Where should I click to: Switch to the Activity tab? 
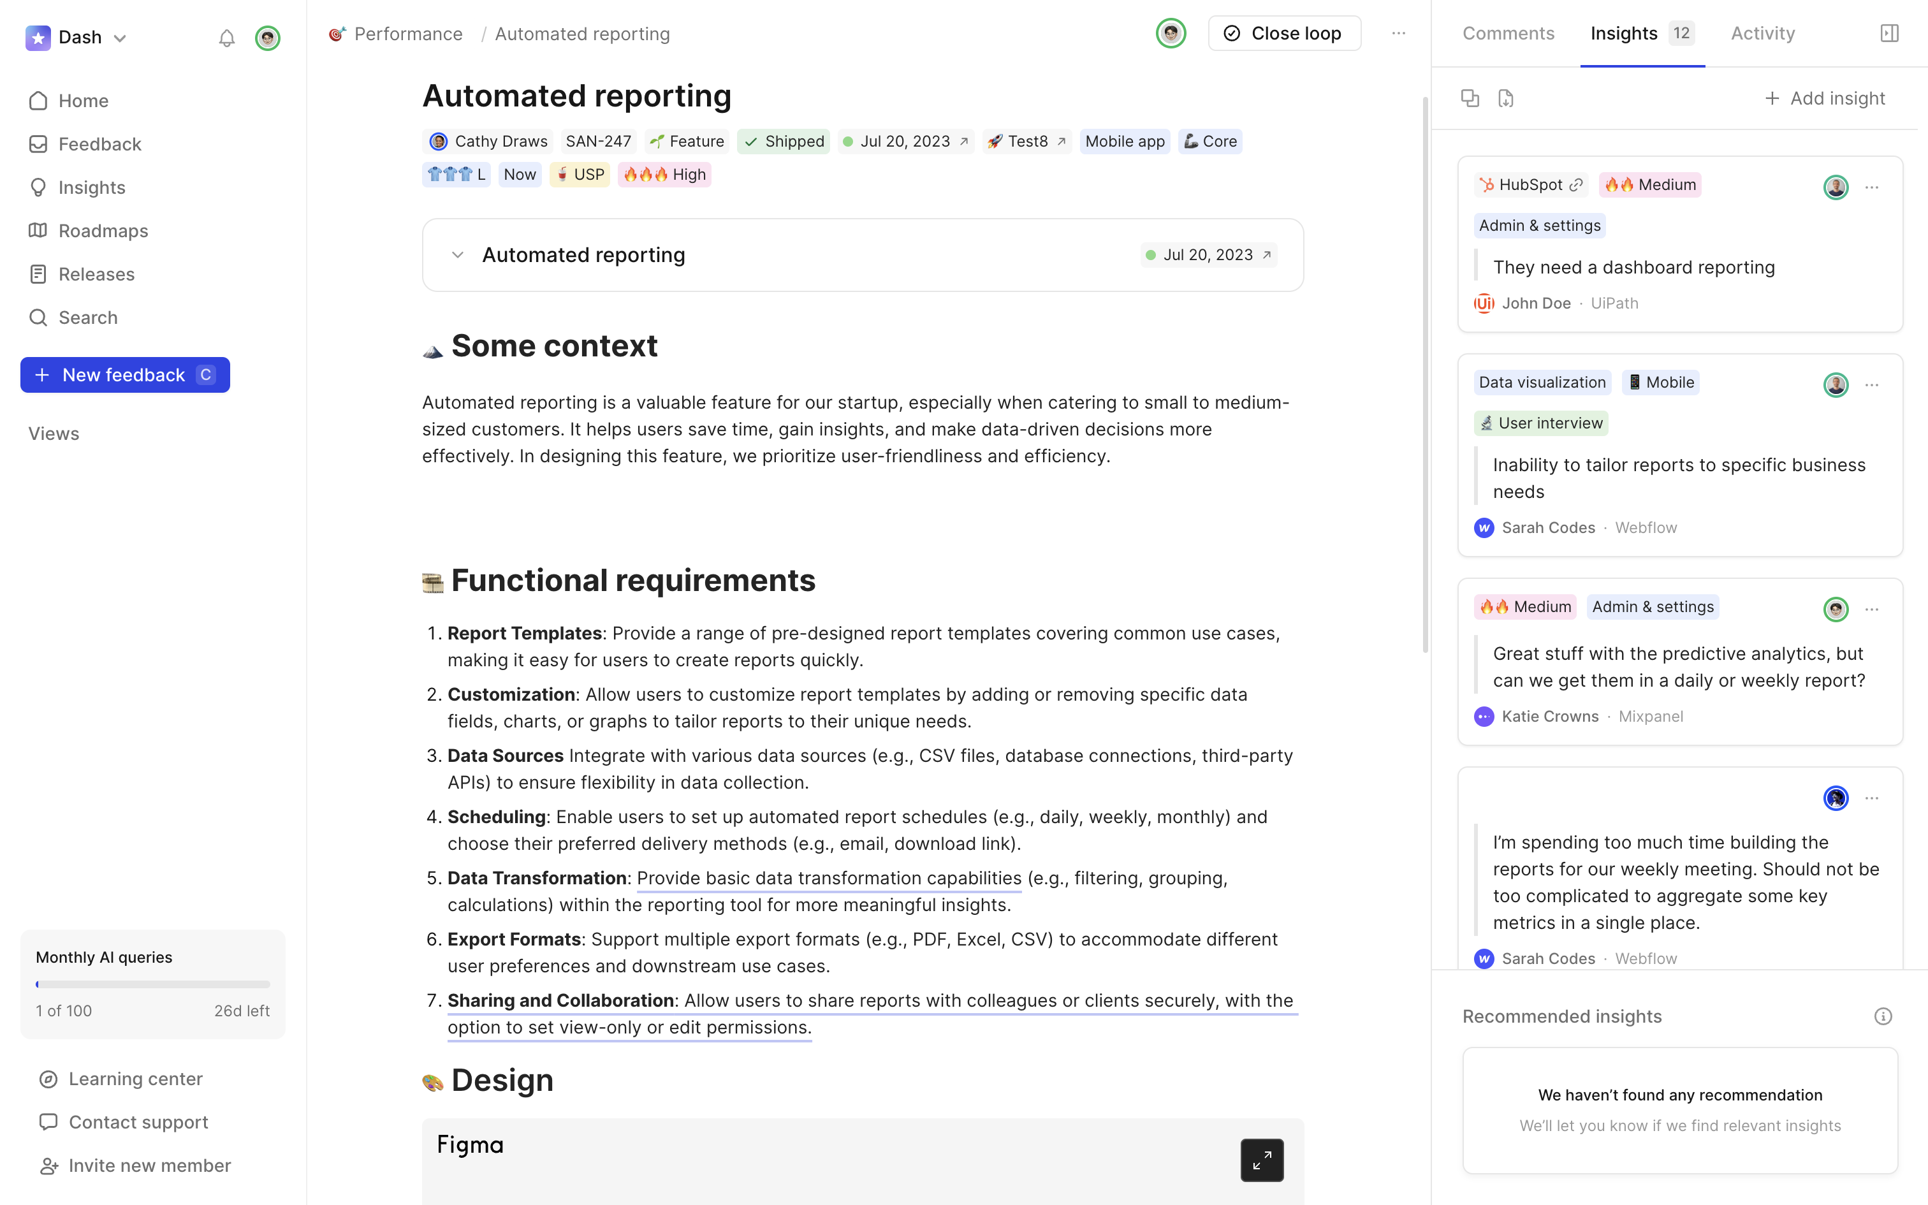pos(1762,33)
